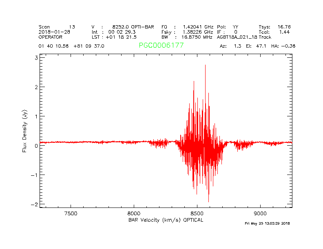Select the F0 value 1.42041 GHz
The image size is (323, 249).
click(198, 27)
